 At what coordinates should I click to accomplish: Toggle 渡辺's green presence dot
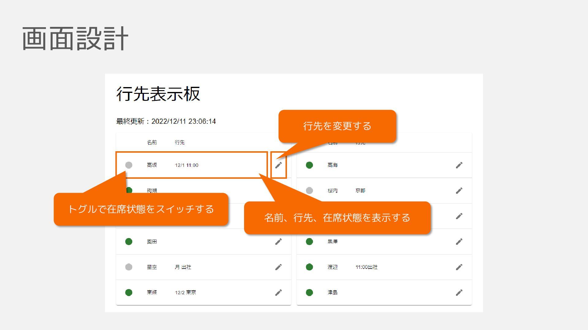tap(309, 267)
